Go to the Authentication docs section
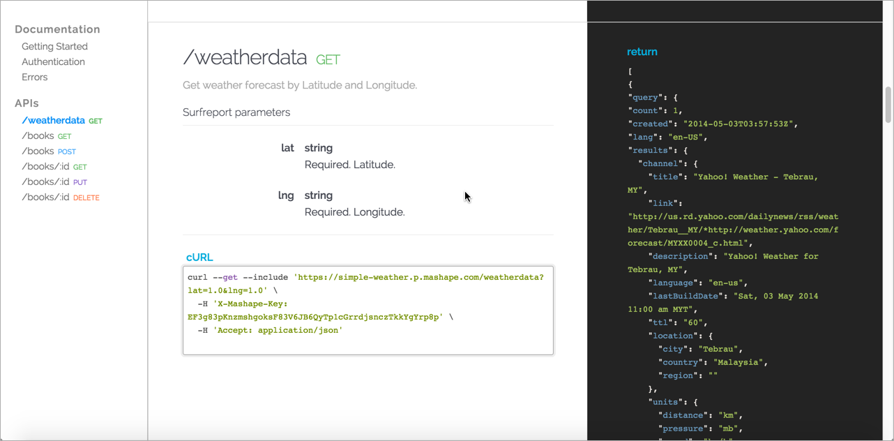This screenshot has height=441, width=894. (53, 62)
